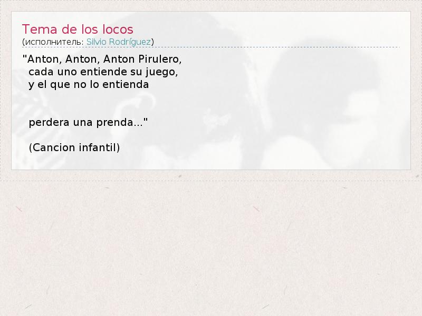Image resolution: width=422 pixels, height=316 pixels.
Task: Click the blank gap between lyric stanzas
Action: (89, 103)
